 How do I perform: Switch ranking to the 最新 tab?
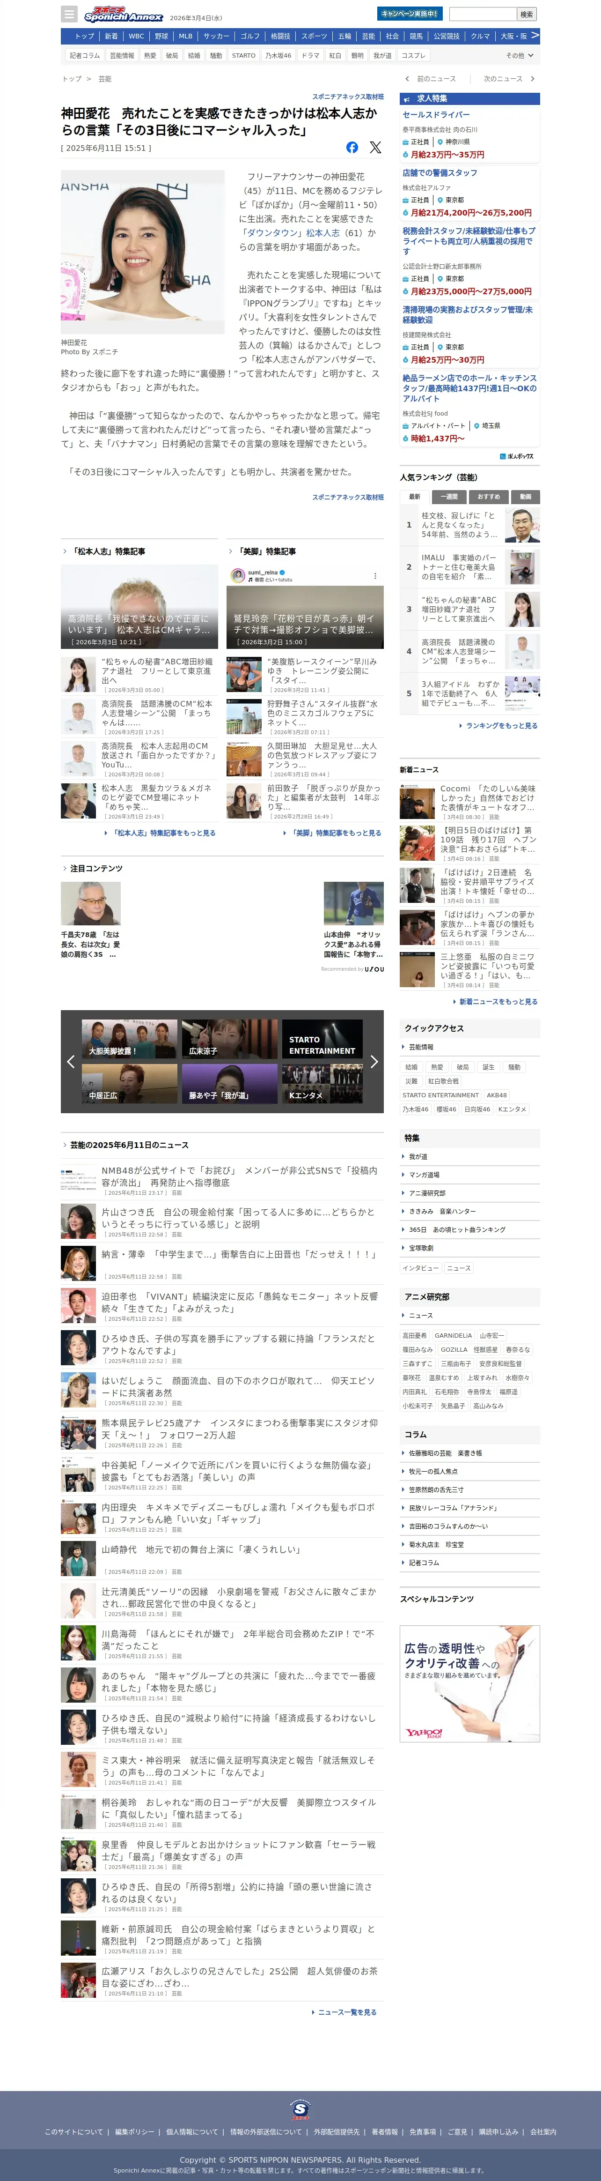point(414,497)
